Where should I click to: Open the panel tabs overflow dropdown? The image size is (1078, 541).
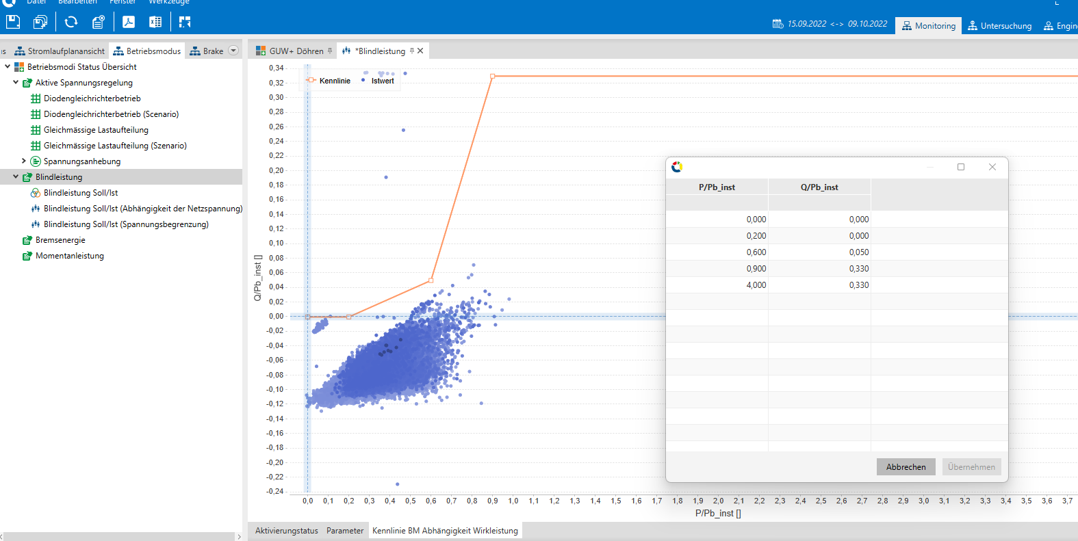(233, 51)
